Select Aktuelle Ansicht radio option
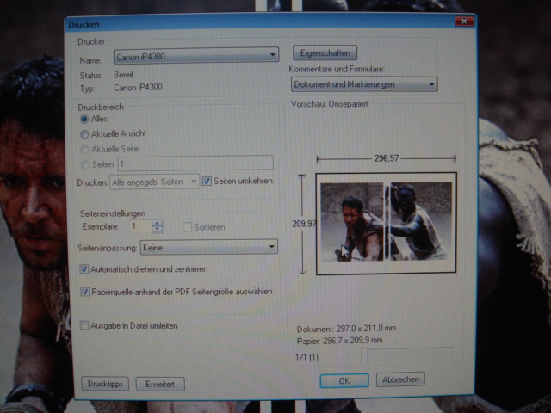The image size is (551, 413). tap(84, 134)
